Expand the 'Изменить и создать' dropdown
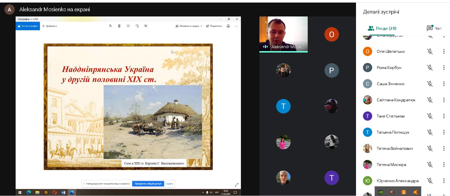 pyautogui.click(x=189, y=26)
